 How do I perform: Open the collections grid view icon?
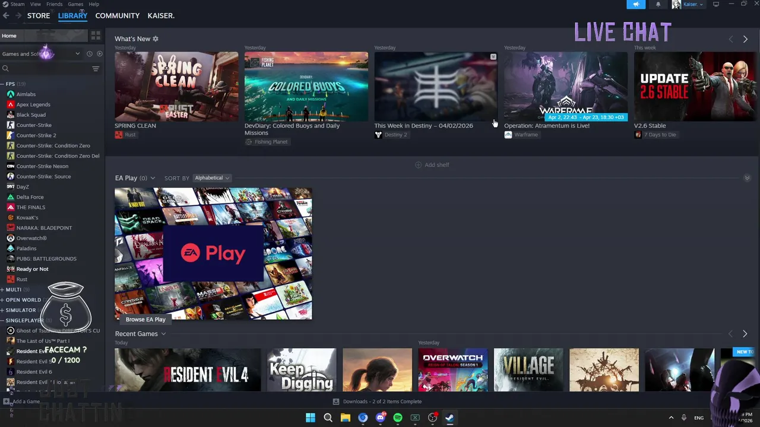(x=96, y=36)
